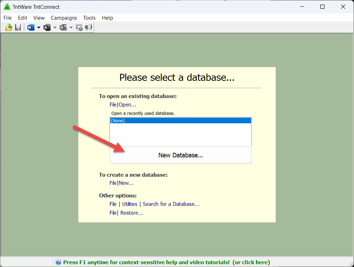Click the save floppy disk icon
Viewport: 354px width, 267px height.
(x=18, y=27)
